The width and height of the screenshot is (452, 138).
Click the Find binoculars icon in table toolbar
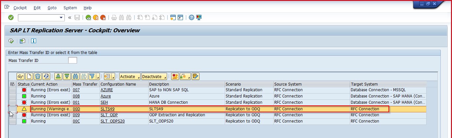(x=75, y=77)
